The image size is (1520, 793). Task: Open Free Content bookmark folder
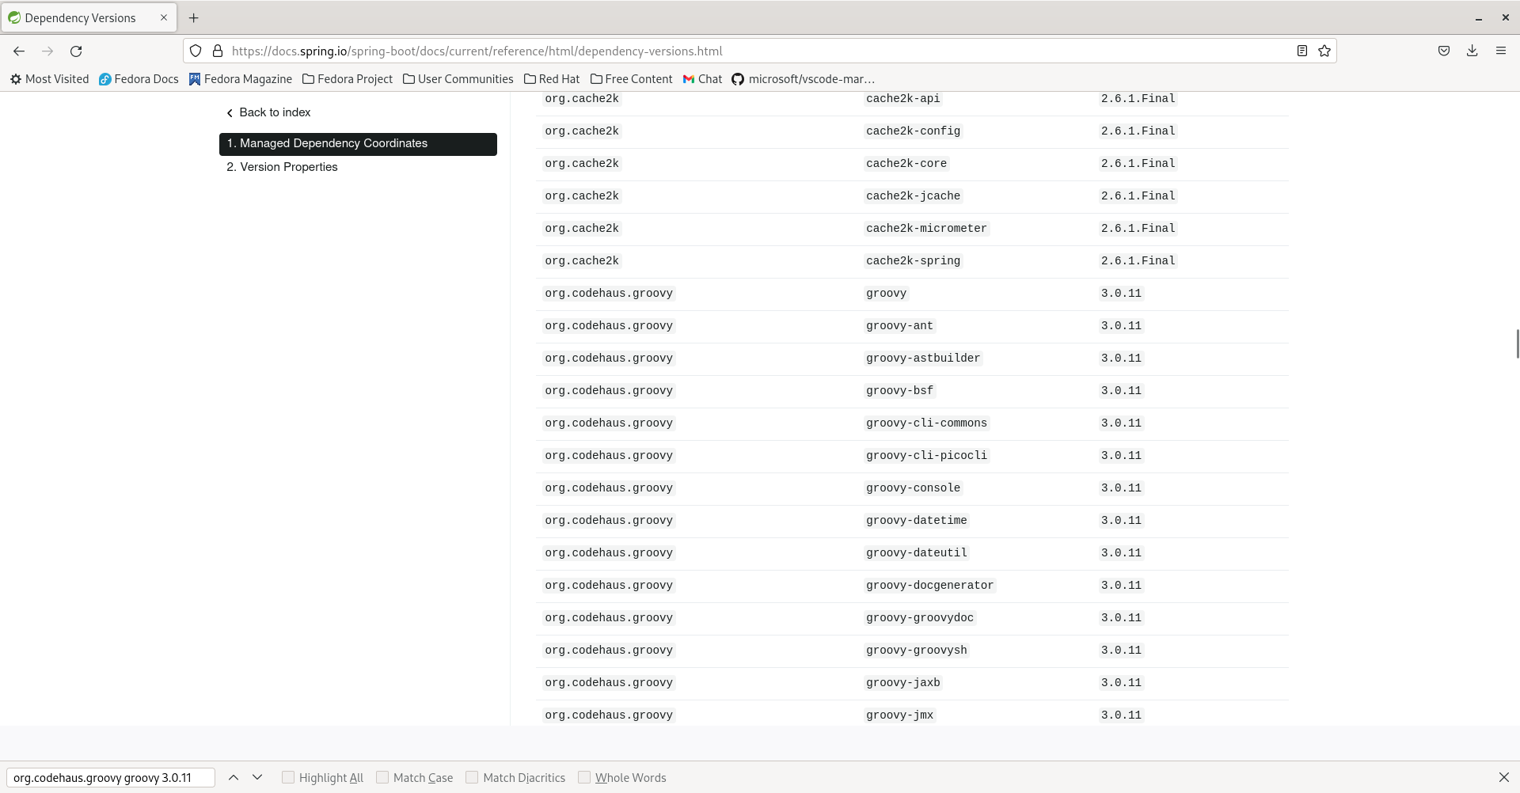632,79
